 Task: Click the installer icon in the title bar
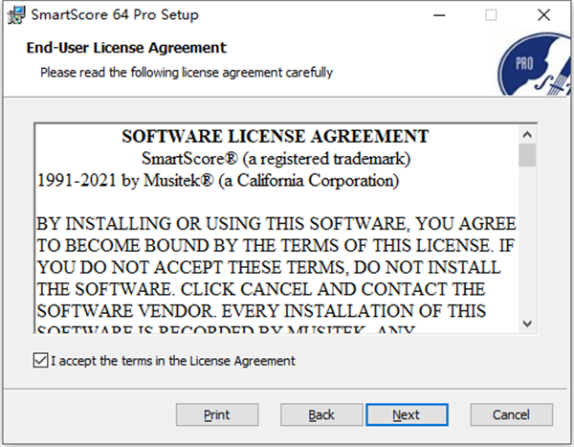14,15
